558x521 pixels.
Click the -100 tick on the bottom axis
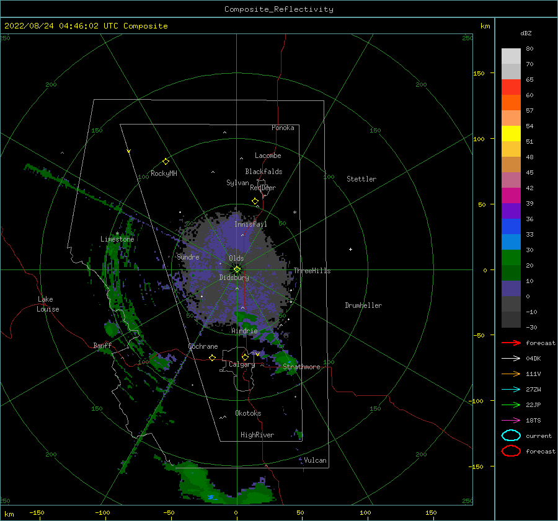102,512
